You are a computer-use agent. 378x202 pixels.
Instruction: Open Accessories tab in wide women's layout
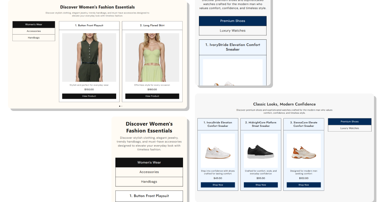pos(34,31)
